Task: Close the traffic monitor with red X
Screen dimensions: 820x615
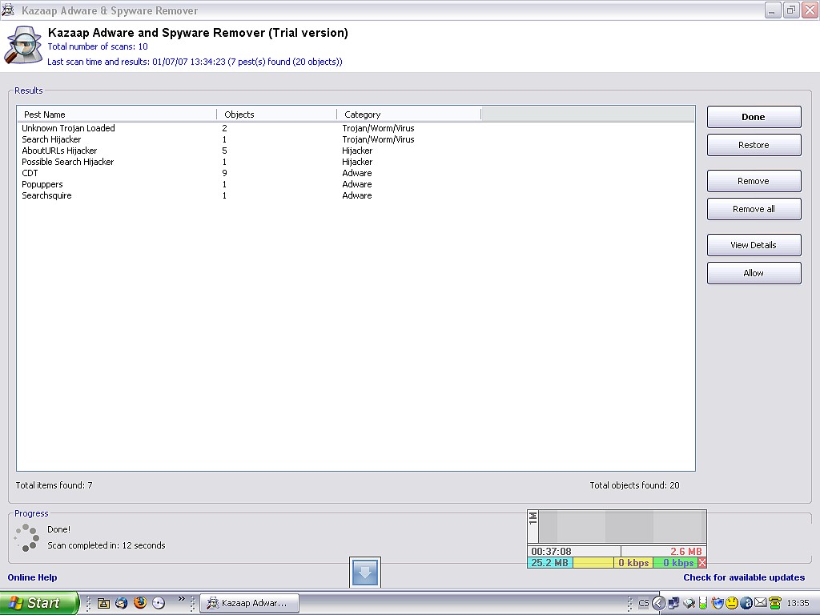Action: click(701, 563)
